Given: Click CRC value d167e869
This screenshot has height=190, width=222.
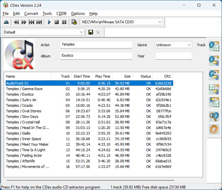Looking at the screenshot, I should (x=163, y=167).
